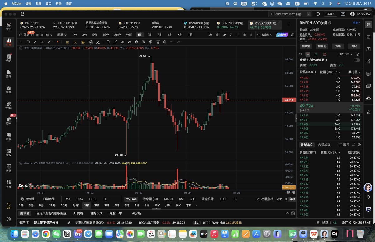Viewport: 375px width, 242px height.
Task: Toggle the 自动 auto scale option
Action: [x=292, y=199]
